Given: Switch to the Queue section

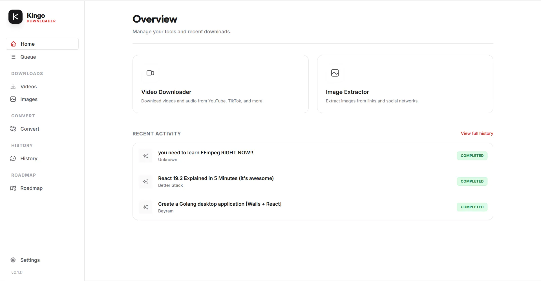Looking at the screenshot, I should 28,57.
